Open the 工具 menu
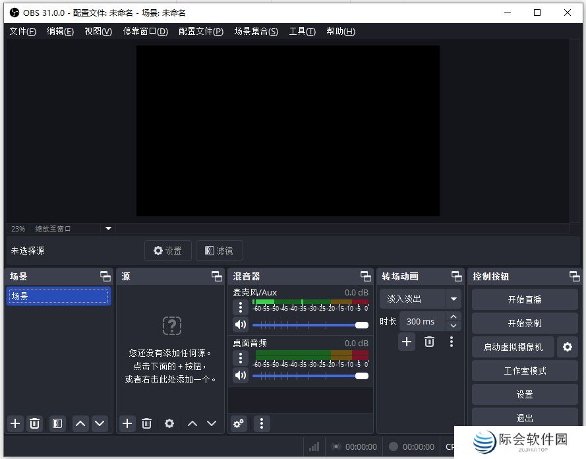The width and height of the screenshot is (586, 459). pos(302,31)
